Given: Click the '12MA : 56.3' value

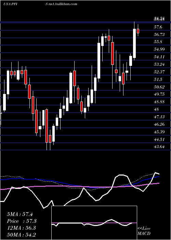Looking at the screenshot, I should pyautogui.click(x=21, y=228).
